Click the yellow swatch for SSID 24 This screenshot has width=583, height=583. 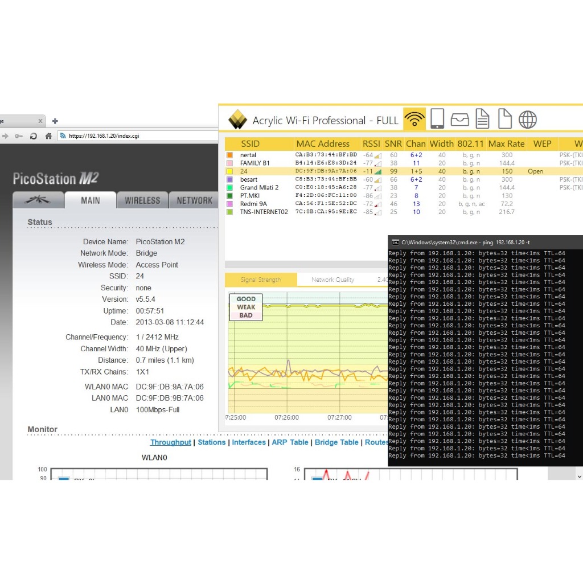229,171
